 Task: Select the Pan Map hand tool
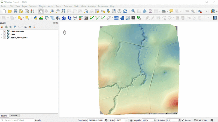tap(41, 11)
